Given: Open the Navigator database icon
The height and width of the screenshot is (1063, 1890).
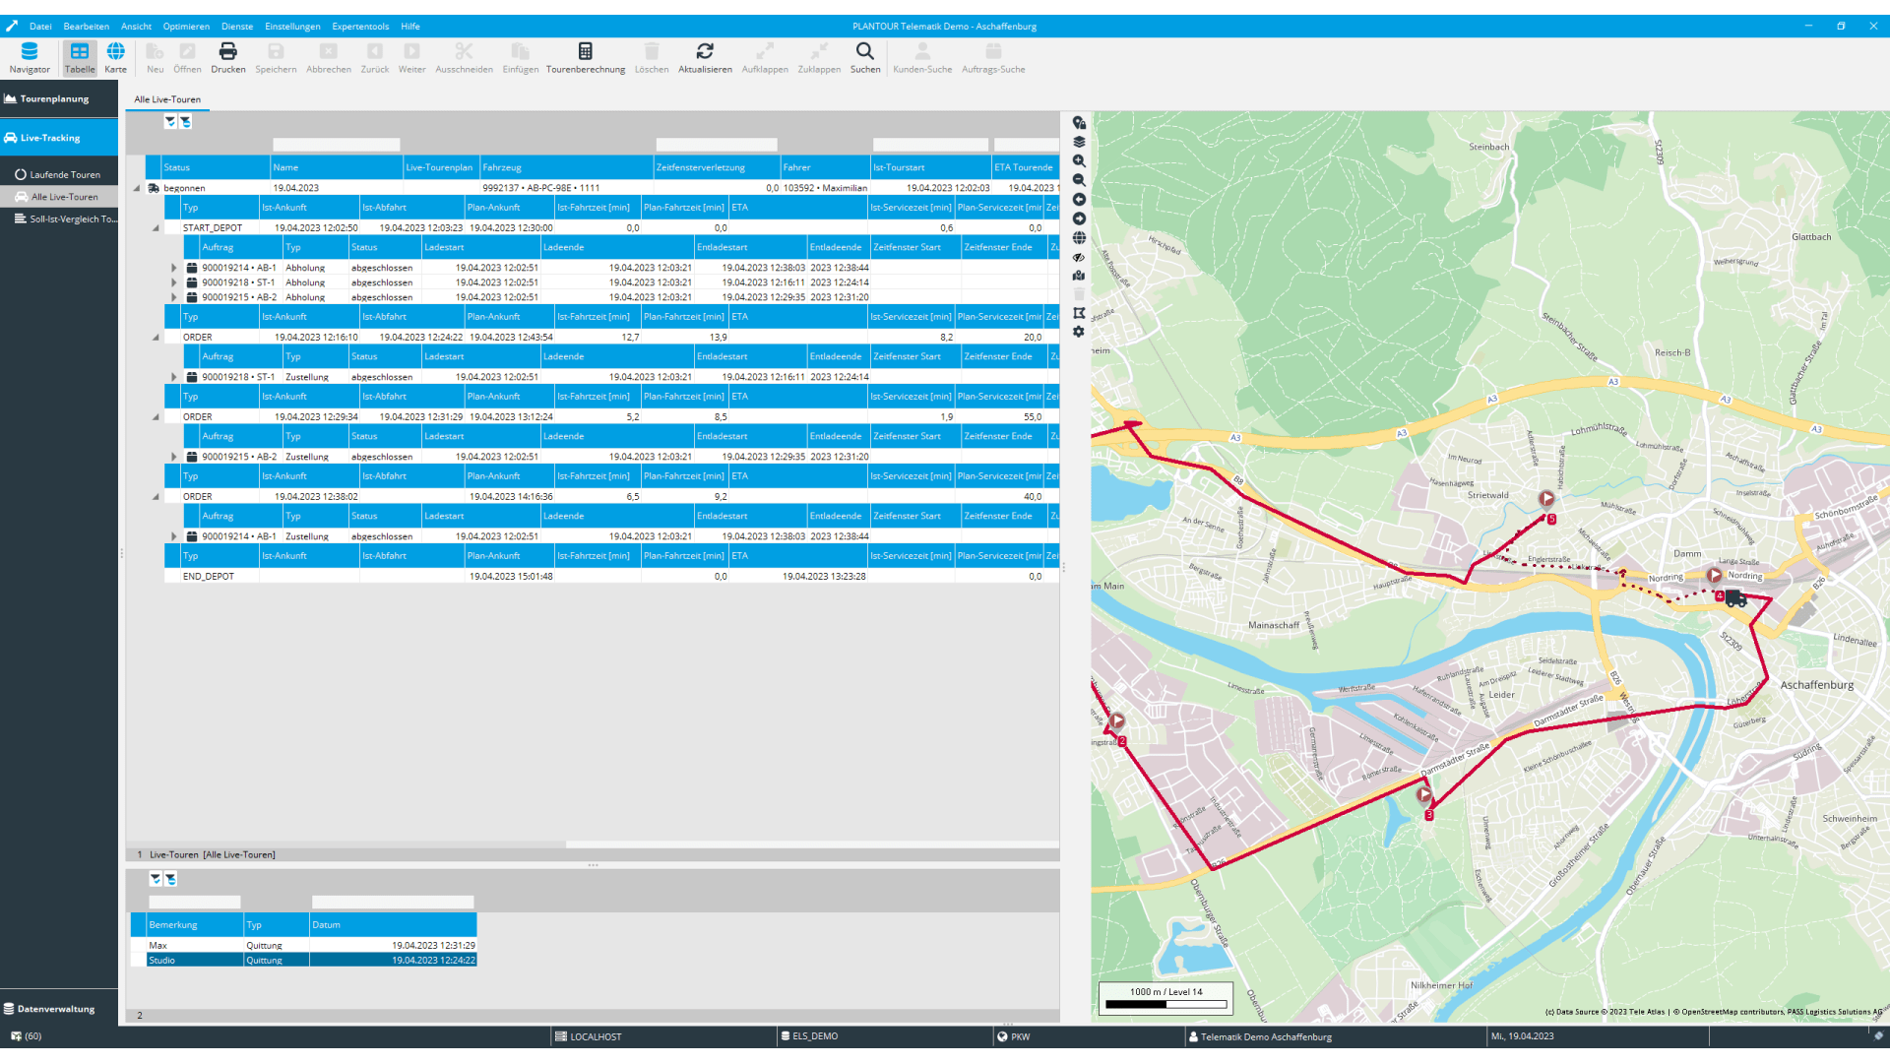Looking at the screenshot, I should pyautogui.click(x=30, y=51).
